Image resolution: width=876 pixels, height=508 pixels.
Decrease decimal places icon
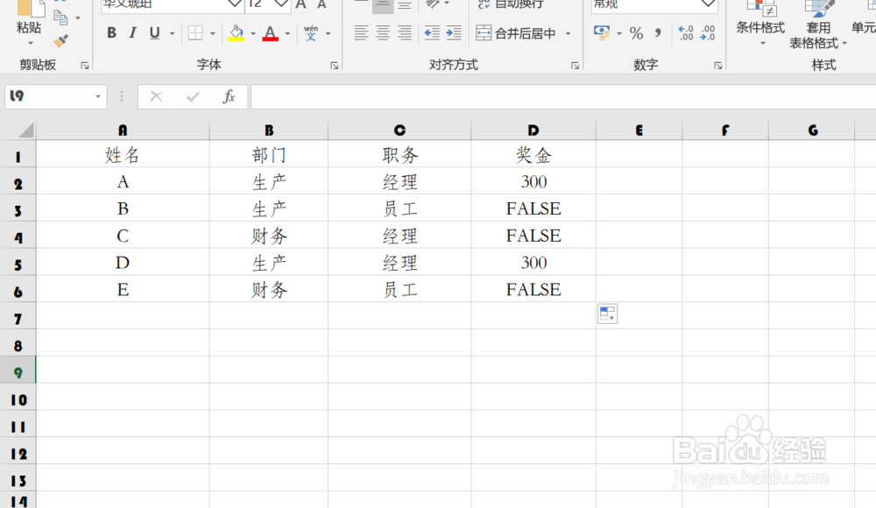(x=707, y=33)
